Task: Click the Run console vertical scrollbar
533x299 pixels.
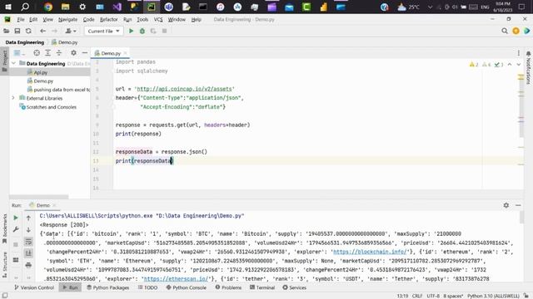Action: 522,217
